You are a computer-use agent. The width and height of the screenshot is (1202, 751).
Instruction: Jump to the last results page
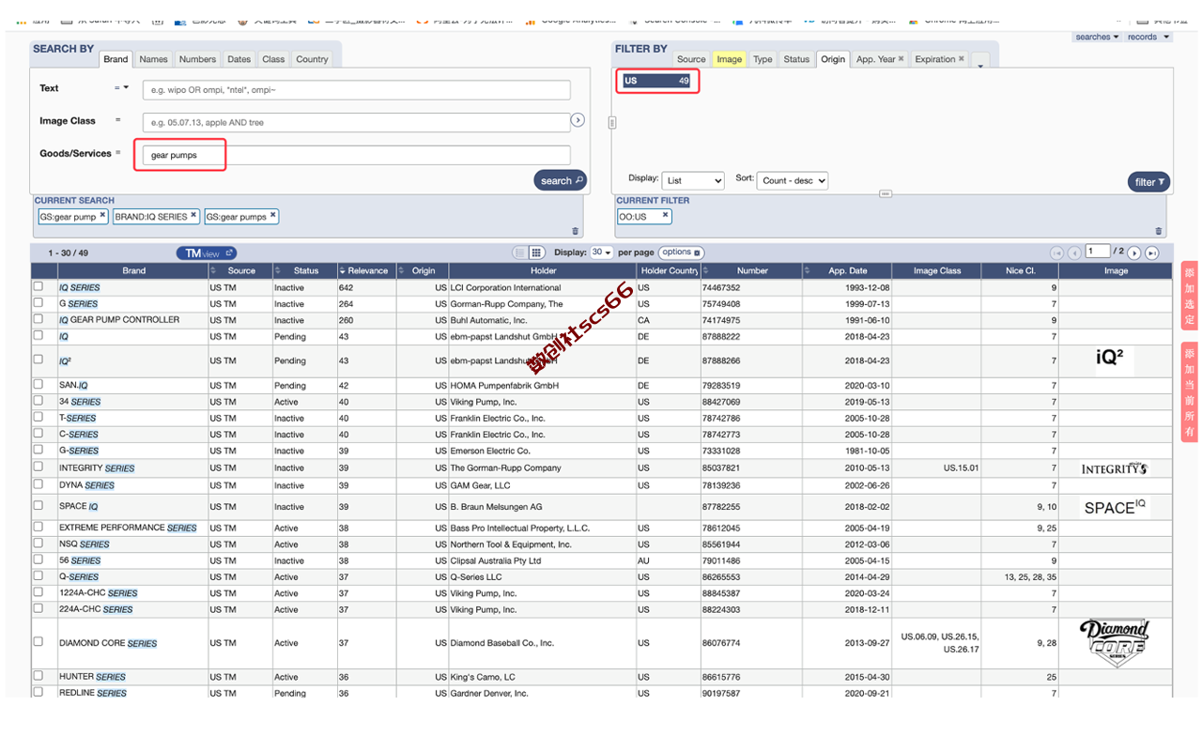pos(1151,253)
